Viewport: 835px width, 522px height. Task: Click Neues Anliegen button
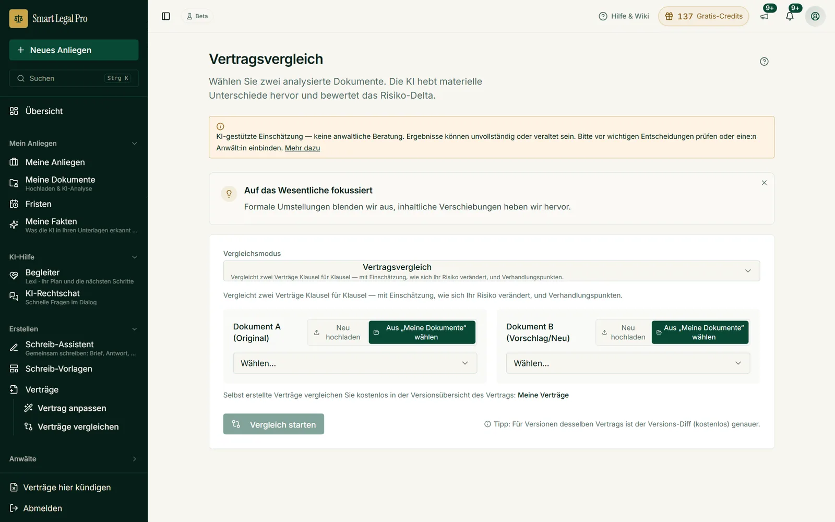point(74,50)
